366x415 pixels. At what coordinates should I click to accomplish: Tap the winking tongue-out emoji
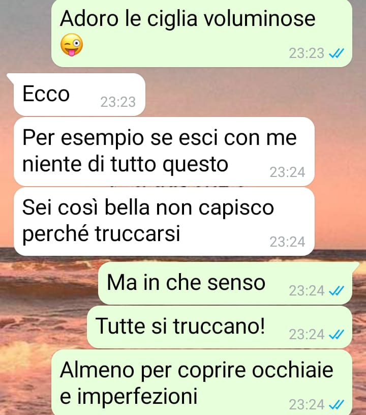pos(72,44)
